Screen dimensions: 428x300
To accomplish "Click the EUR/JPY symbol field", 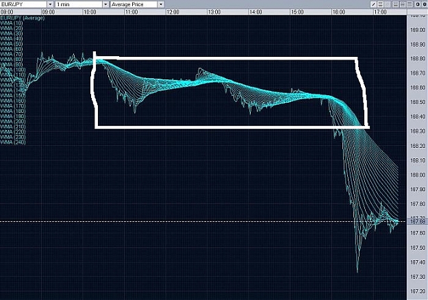I will coord(23,4).
